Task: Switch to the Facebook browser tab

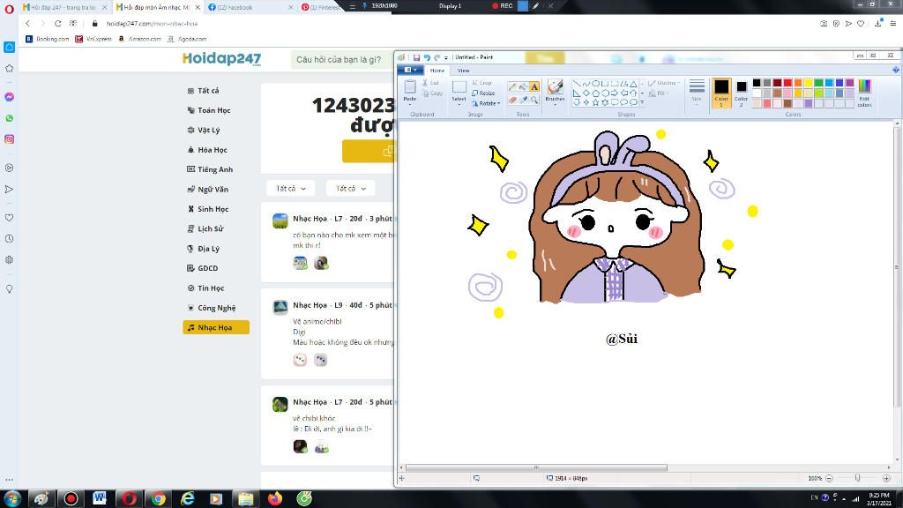Action: pos(250,7)
